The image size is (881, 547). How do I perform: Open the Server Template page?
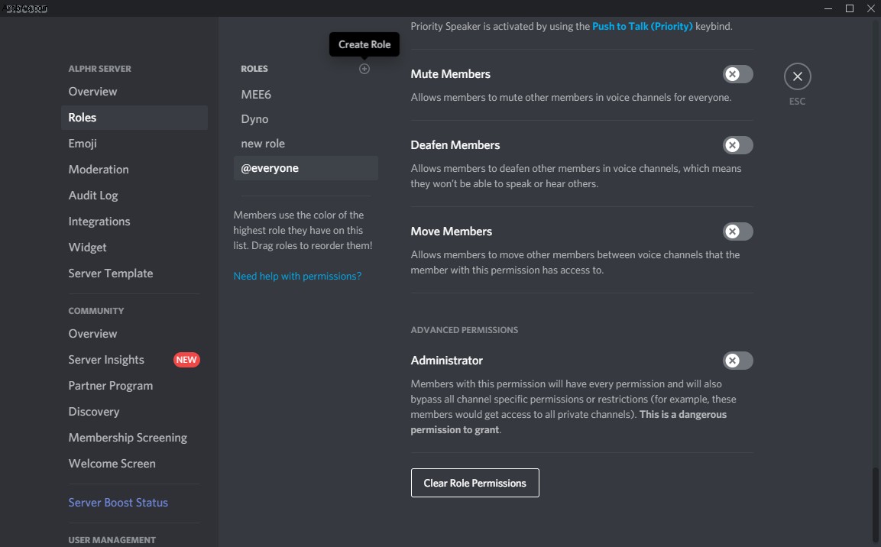tap(134, 273)
